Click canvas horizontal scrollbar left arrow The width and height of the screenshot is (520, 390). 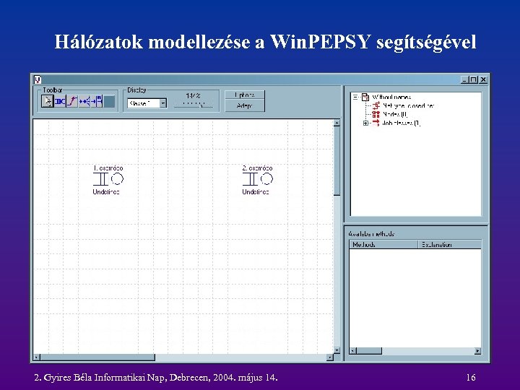tap(37, 357)
